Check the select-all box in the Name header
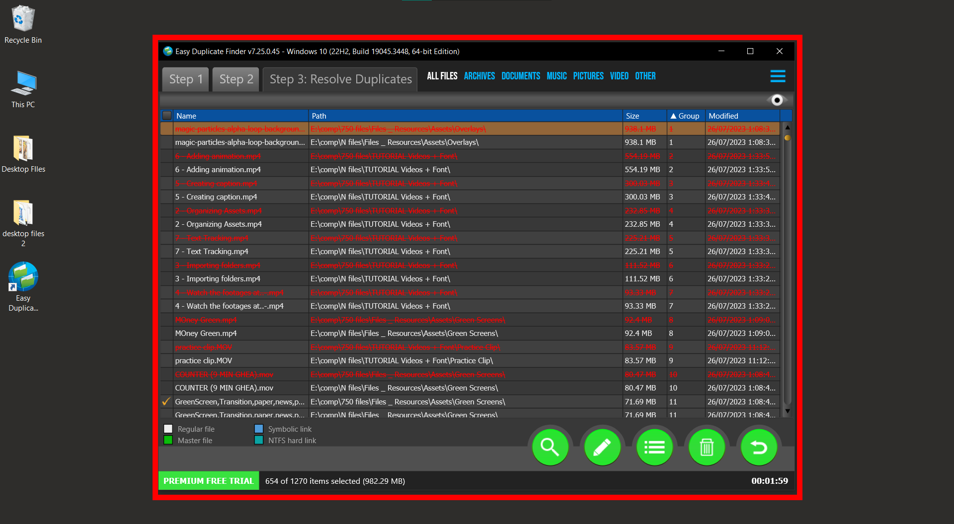 point(167,115)
